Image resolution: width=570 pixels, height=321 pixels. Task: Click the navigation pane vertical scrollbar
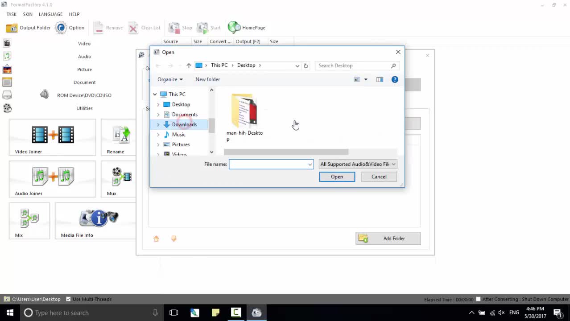click(211, 126)
